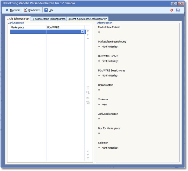
Task: Click the filter icon at bottom of the icon group
Action: click(88, 102)
